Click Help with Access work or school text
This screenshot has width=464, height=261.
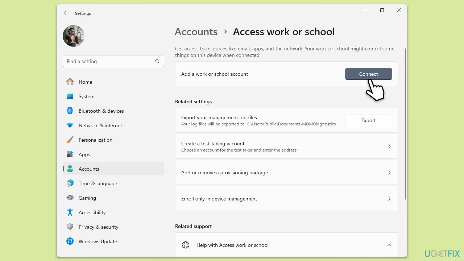coord(232,245)
